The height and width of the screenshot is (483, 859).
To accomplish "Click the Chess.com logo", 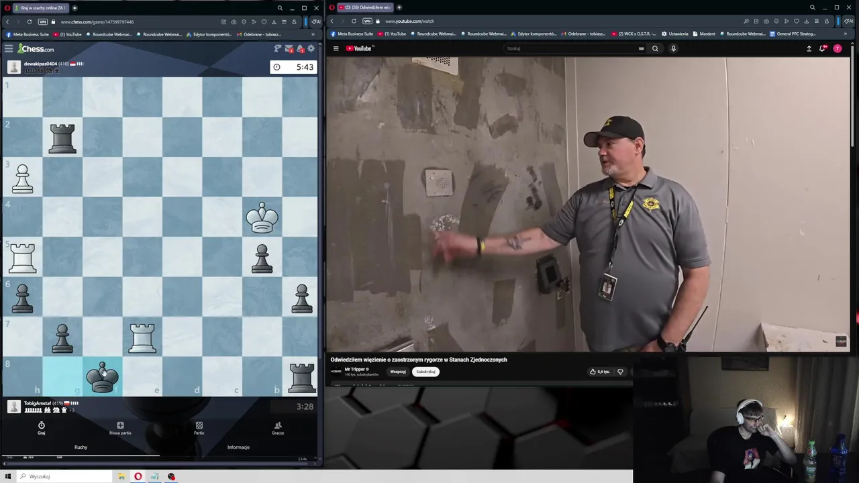I will 36,48.
